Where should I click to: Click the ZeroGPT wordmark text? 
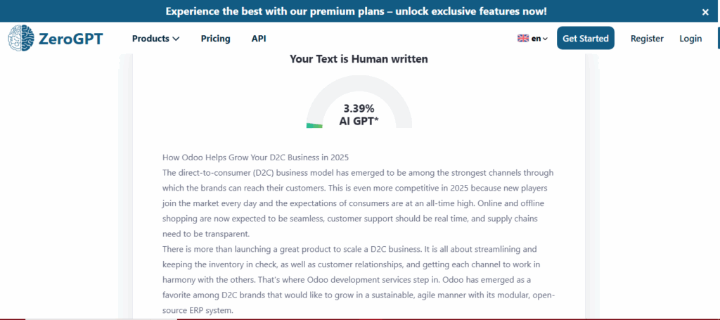tap(70, 39)
